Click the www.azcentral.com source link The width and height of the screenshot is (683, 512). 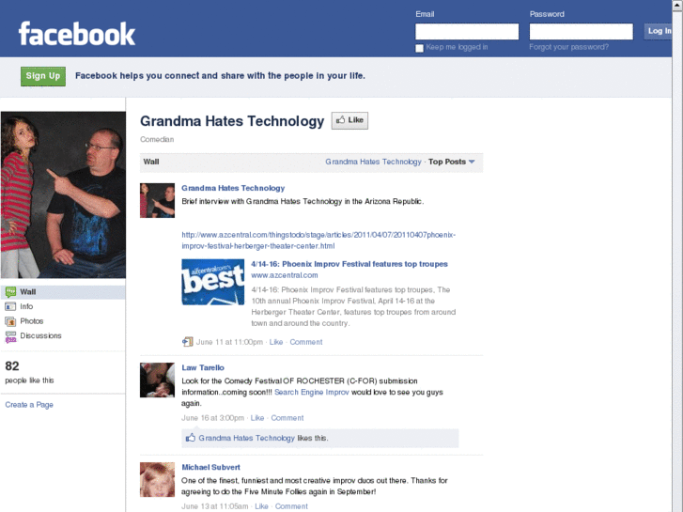pyautogui.click(x=285, y=275)
